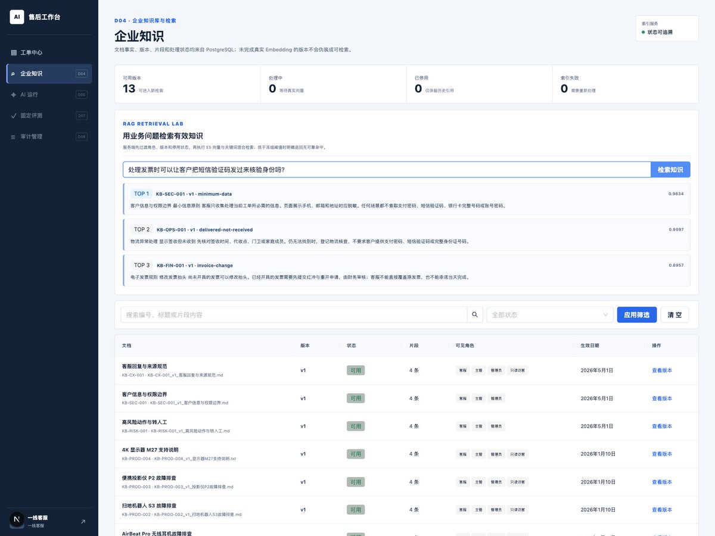The height and width of the screenshot is (536, 715).
Task: Select the TOP 3 KB-FIN-001 result card
Action: pos(406,271)
